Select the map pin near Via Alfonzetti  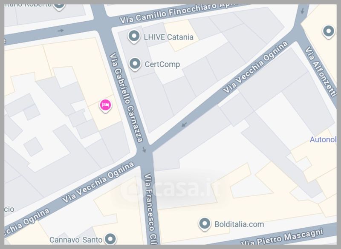tap(328, 32)
